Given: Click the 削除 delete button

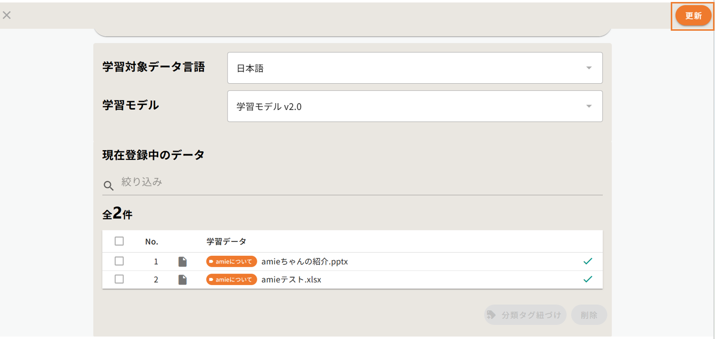Looking at the screenshot, I should (x=589, y=315).
